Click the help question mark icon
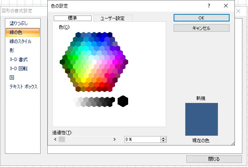Viewport: 248px width, 167px height. coord(209,6)
